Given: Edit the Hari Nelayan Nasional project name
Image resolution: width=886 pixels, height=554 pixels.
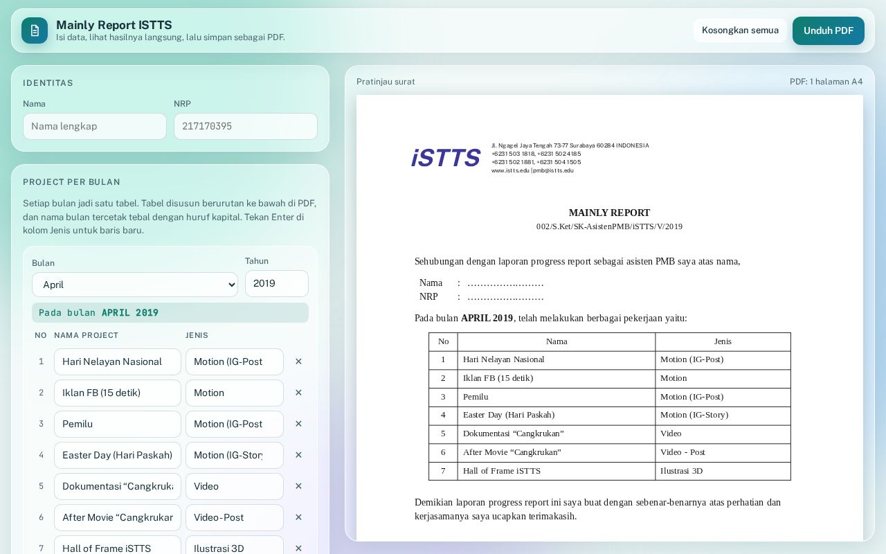Looking at the screenshot, I should coord(118,361).
